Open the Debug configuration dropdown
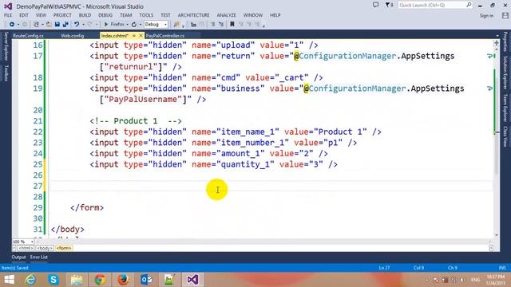511x287 pixels. [156, 25]
